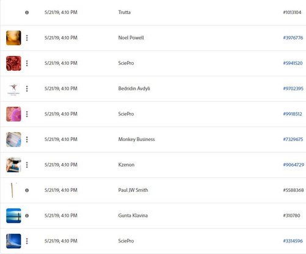Open asset link #9064729

294,165
